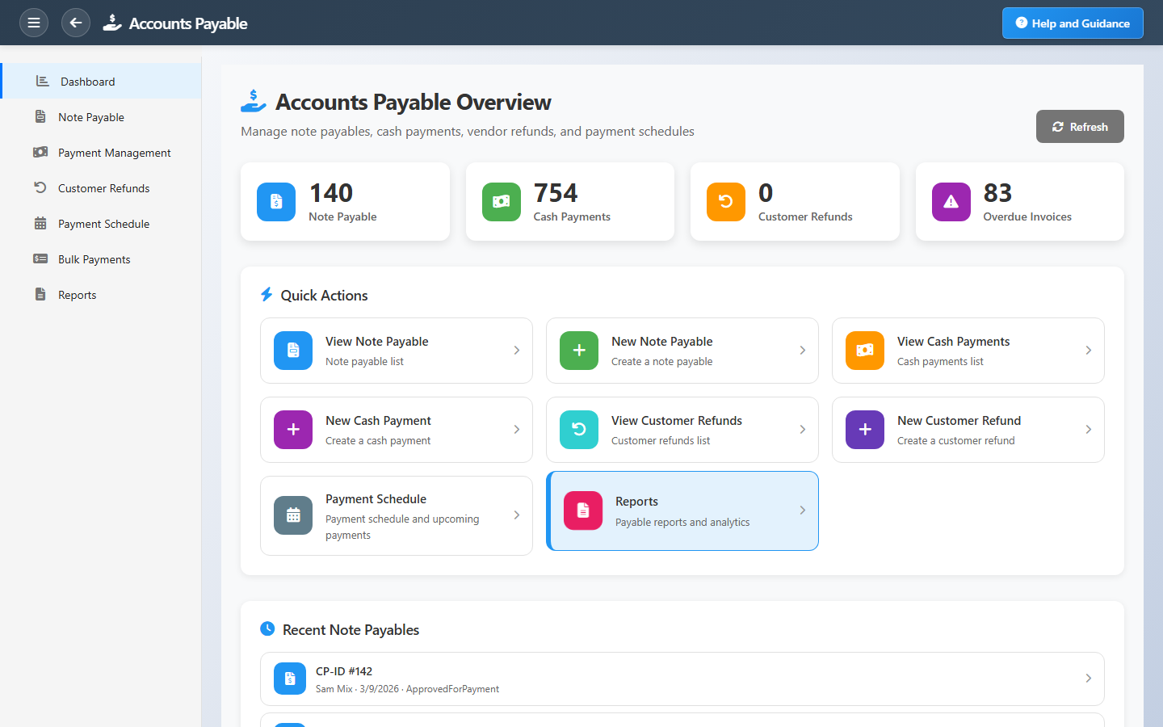Click the back arrow icon

pyautogui.click(x=76, y=23)
